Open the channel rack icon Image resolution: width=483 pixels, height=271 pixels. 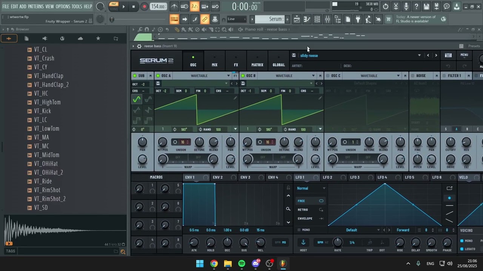pos(317,19)
